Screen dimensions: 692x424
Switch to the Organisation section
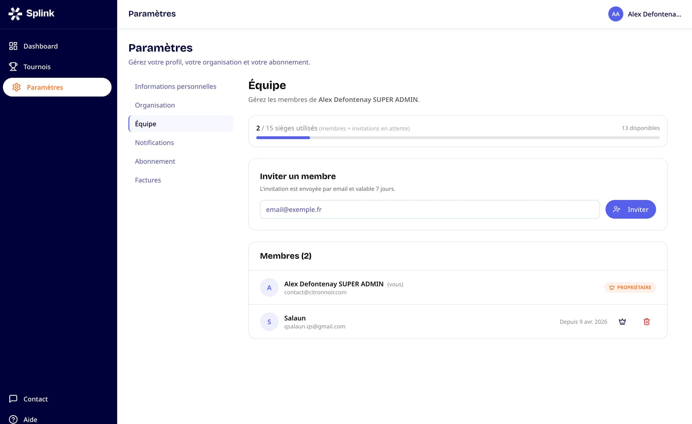(181, 105)
